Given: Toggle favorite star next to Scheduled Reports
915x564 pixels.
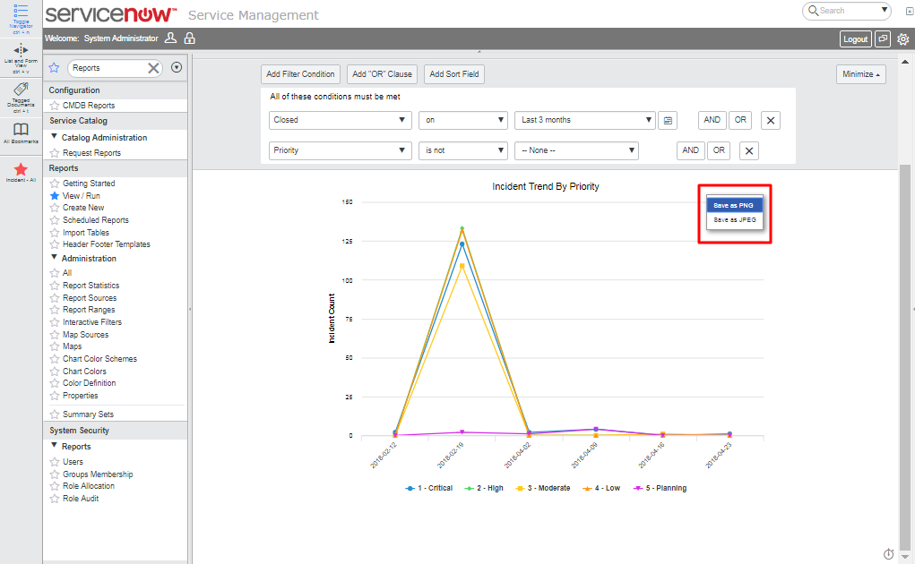Looking at the screenshot, I should click(x=55, y=220).
